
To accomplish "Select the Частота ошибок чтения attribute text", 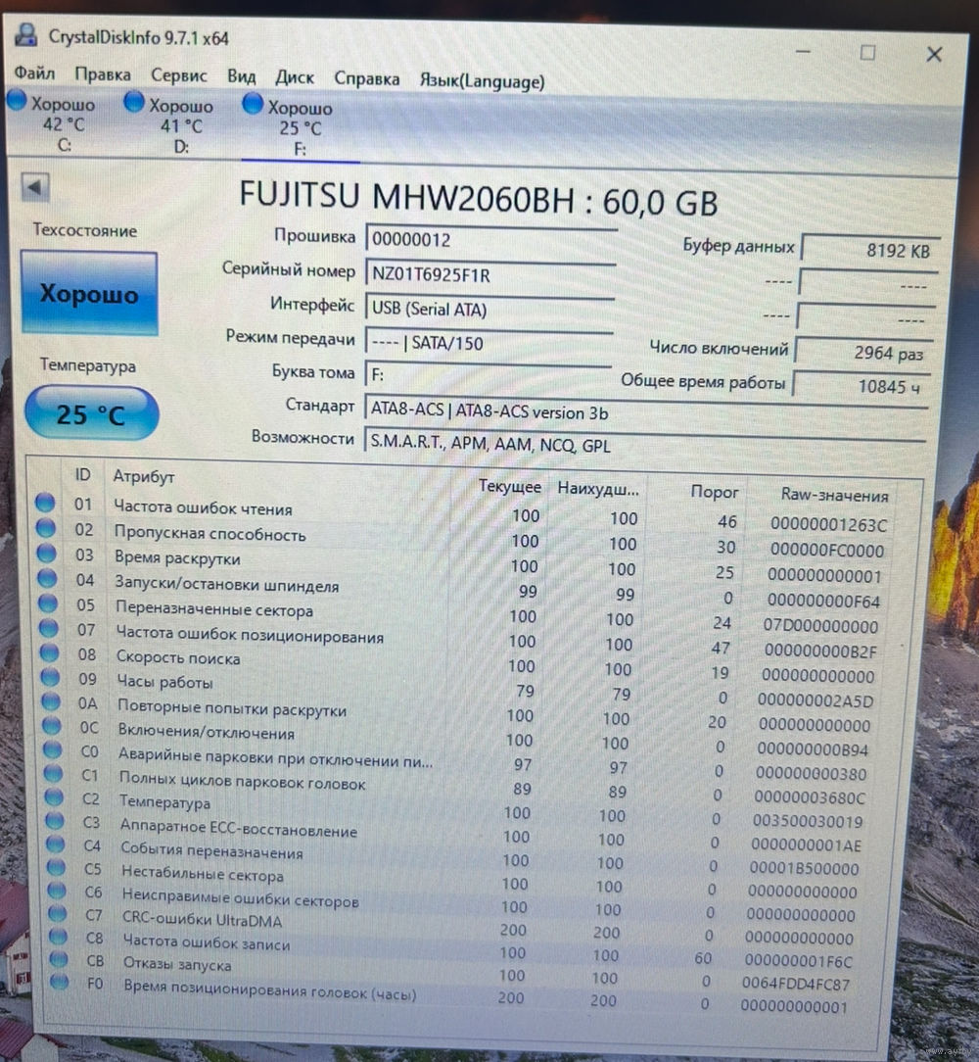I will 203,507.
